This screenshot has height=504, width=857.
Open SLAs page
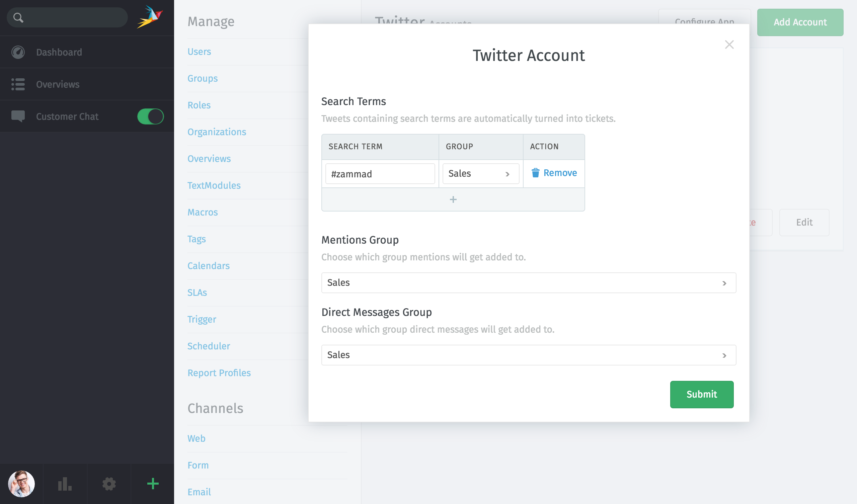197,292
